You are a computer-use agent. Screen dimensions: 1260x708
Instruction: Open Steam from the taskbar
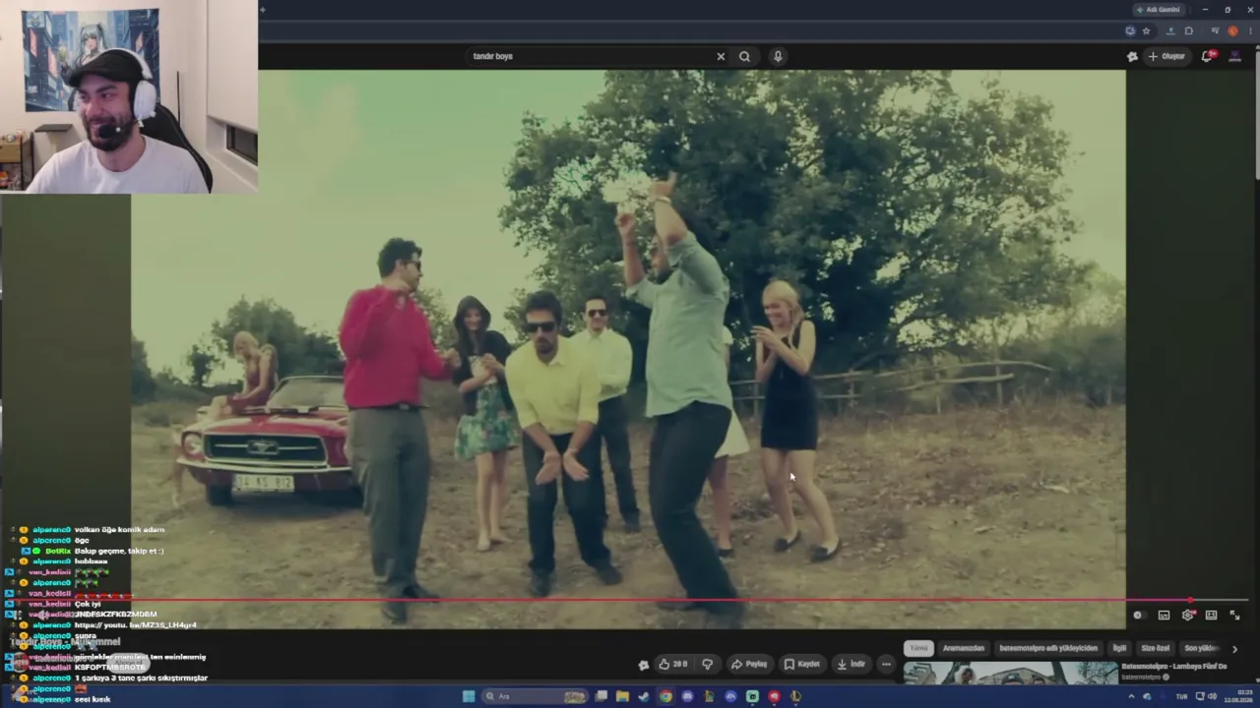644,696
